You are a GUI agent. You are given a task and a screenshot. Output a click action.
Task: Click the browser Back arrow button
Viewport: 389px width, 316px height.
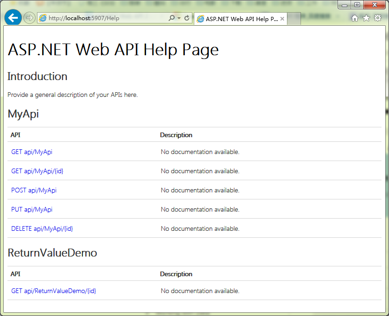[13, 18]
